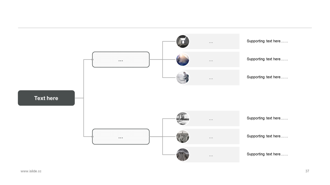Select the office people silhouette circle photo
330x185 pixels.
click(x=183, y=118)
